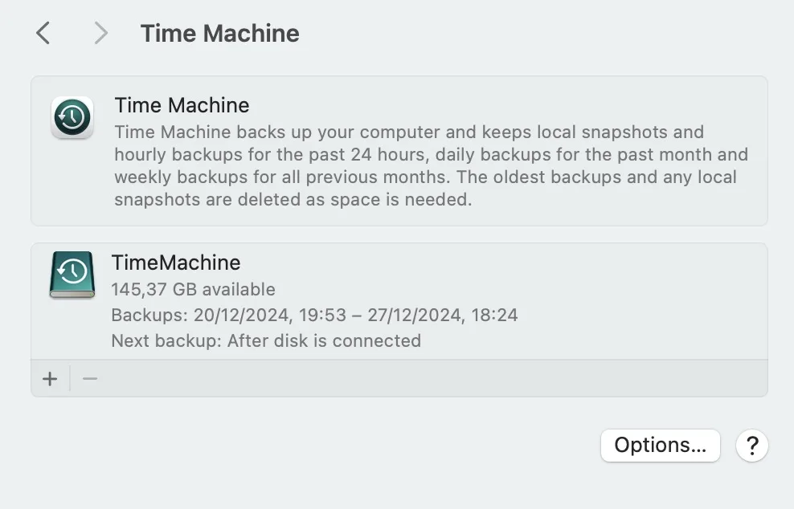Image resolution: width=794 pixels, height=509 pixels.
Task: Go forward using the right chevron
Action: click(100, 34)
